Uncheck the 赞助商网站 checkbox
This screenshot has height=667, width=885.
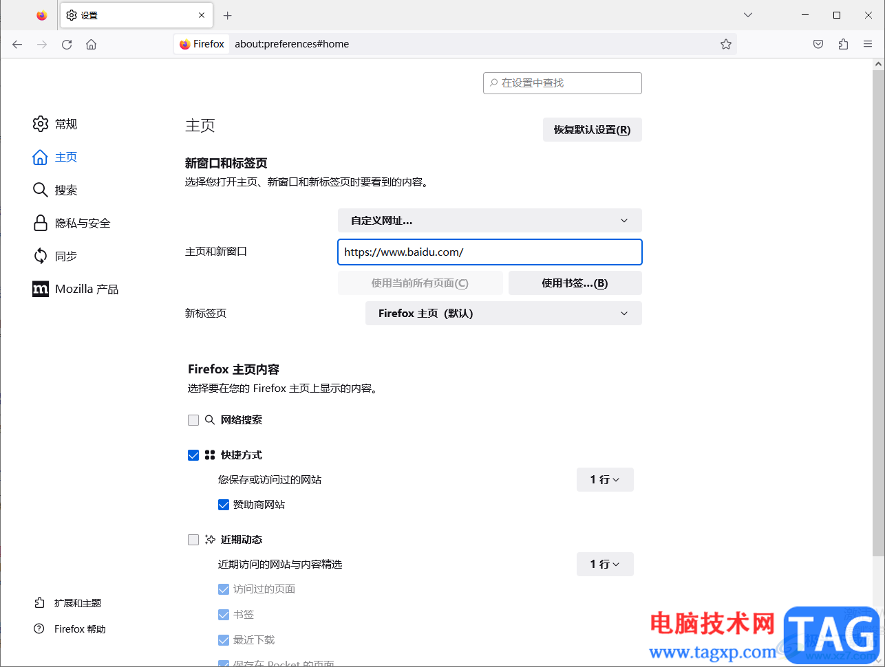click(224, 505)
